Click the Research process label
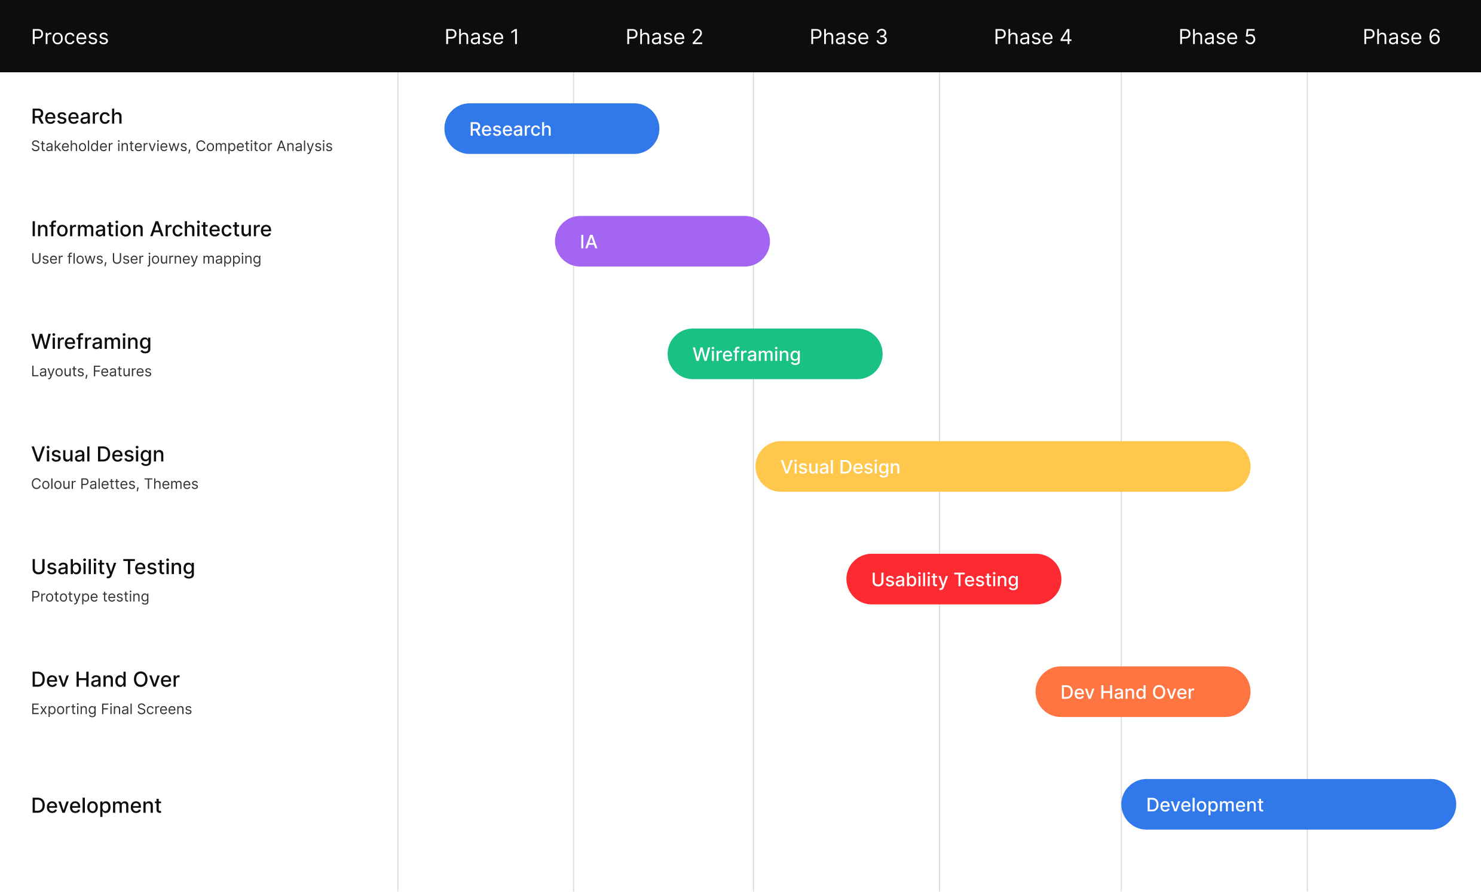1481x892 pixels. (76, 117)
